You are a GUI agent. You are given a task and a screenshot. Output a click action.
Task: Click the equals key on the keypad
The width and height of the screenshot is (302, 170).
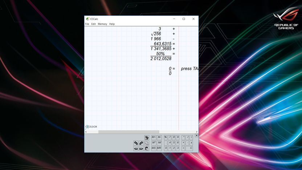click(x=183, y=149)
